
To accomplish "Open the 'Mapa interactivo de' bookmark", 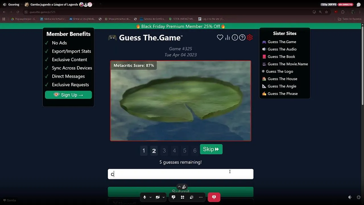I will point(117,19).
